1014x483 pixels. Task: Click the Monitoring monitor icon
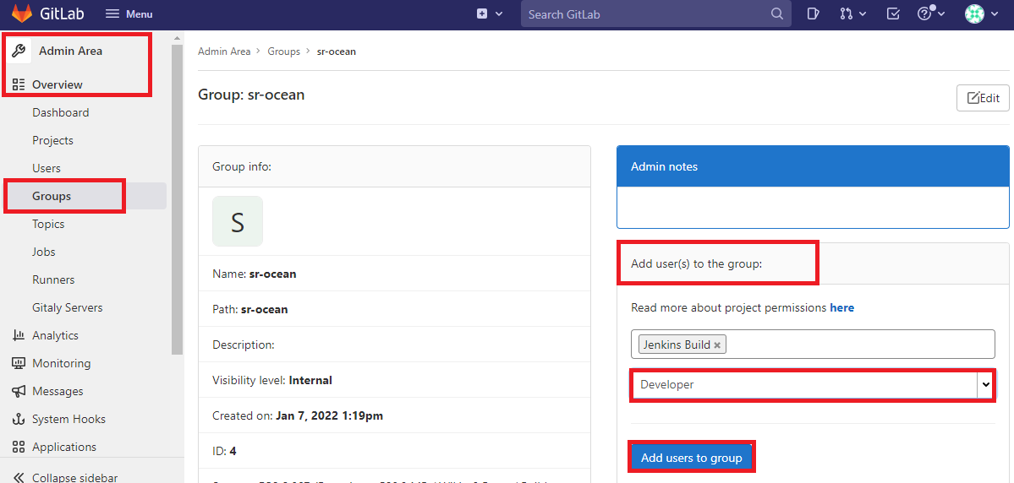[x=19, y=363]
